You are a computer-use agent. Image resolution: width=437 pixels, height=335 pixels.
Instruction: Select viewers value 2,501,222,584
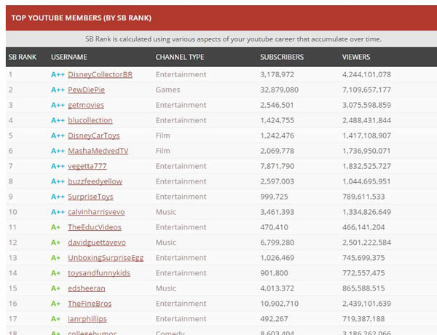(x=366, y=243)
